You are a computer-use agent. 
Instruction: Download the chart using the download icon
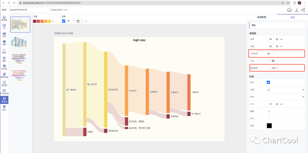point(297,10)
